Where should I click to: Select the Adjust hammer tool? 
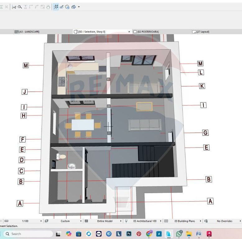tap(20, 7)
